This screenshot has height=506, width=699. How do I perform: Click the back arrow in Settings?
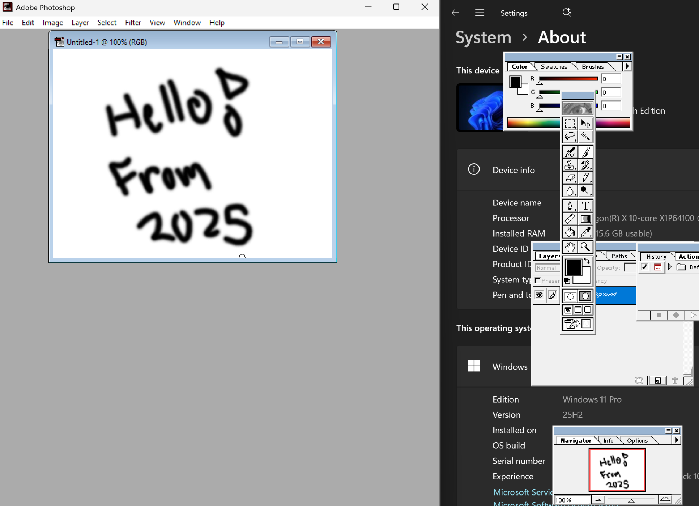tap(455, 13)
